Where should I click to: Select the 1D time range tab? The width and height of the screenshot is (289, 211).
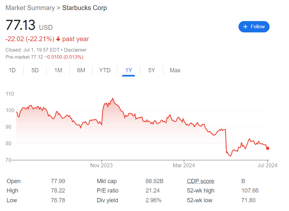(x=12, y=70)
